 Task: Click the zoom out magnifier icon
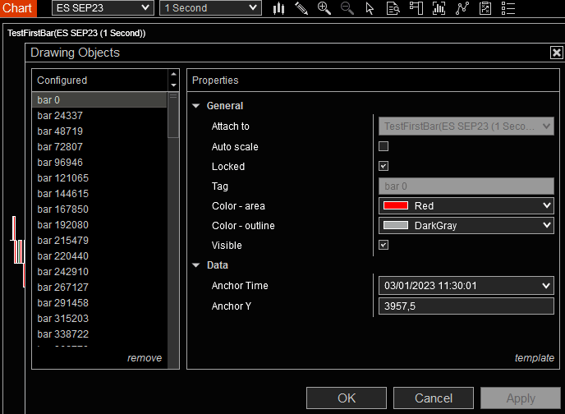(x=347, y=8)
